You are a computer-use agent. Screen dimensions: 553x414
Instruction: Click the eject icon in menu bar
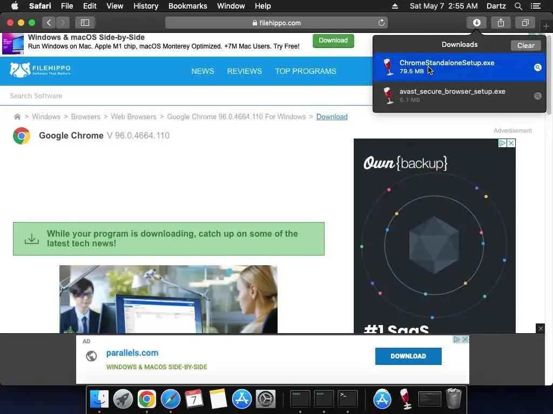tap(395, 6)
